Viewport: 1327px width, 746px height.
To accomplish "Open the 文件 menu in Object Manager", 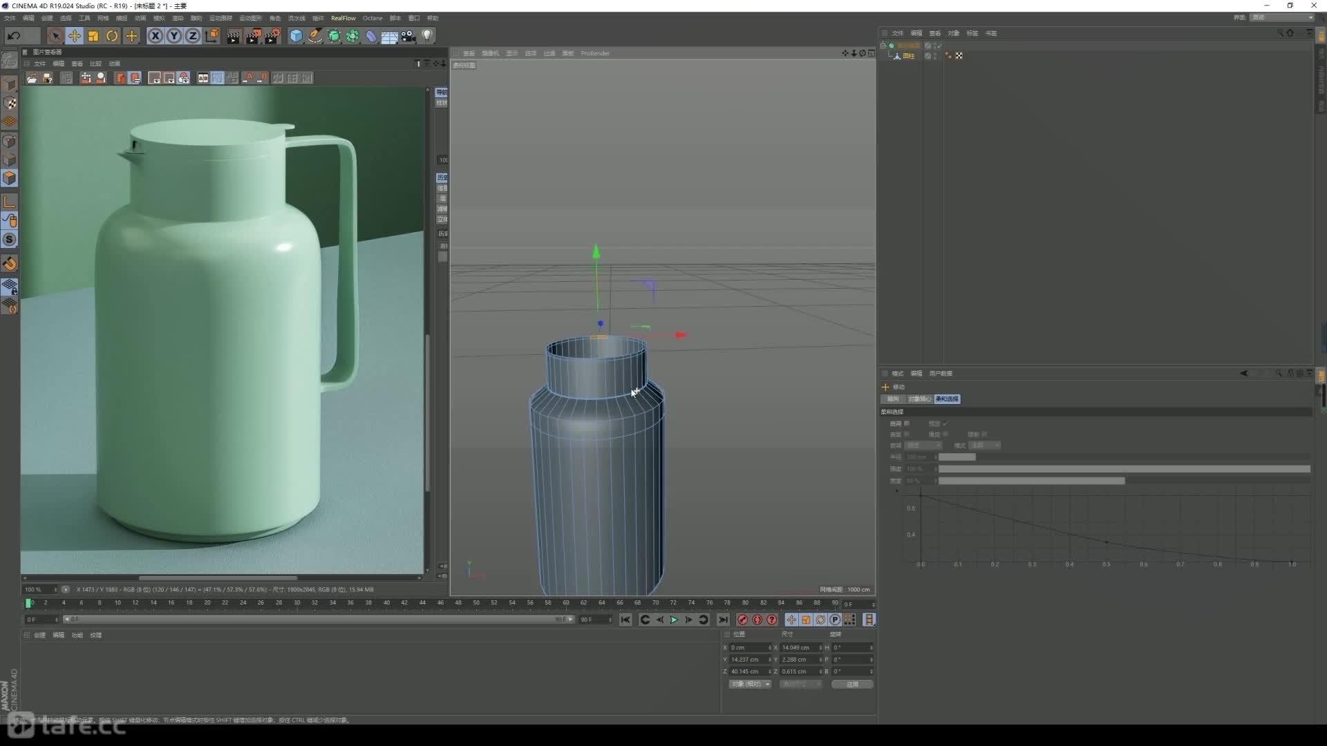I will pos(897,33).
